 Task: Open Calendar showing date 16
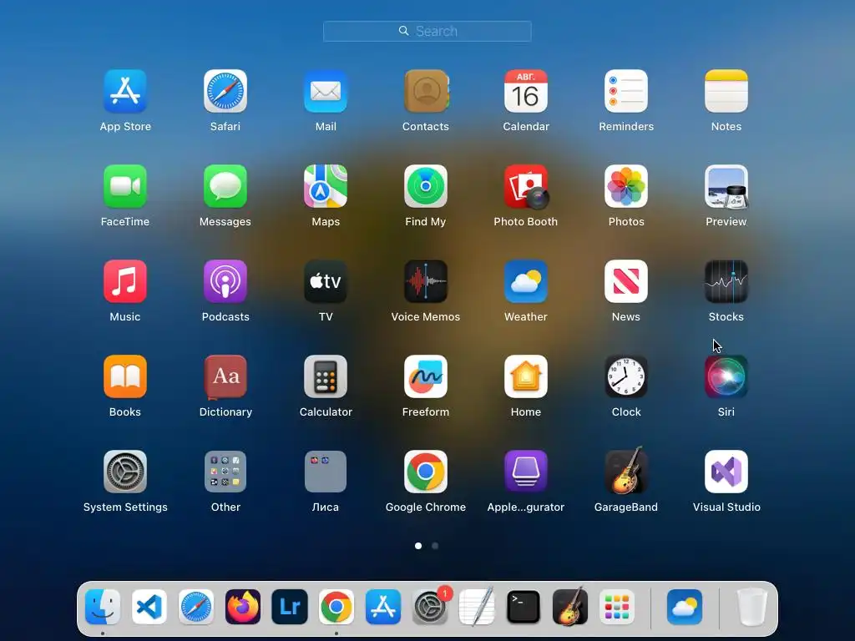point(526,91)
